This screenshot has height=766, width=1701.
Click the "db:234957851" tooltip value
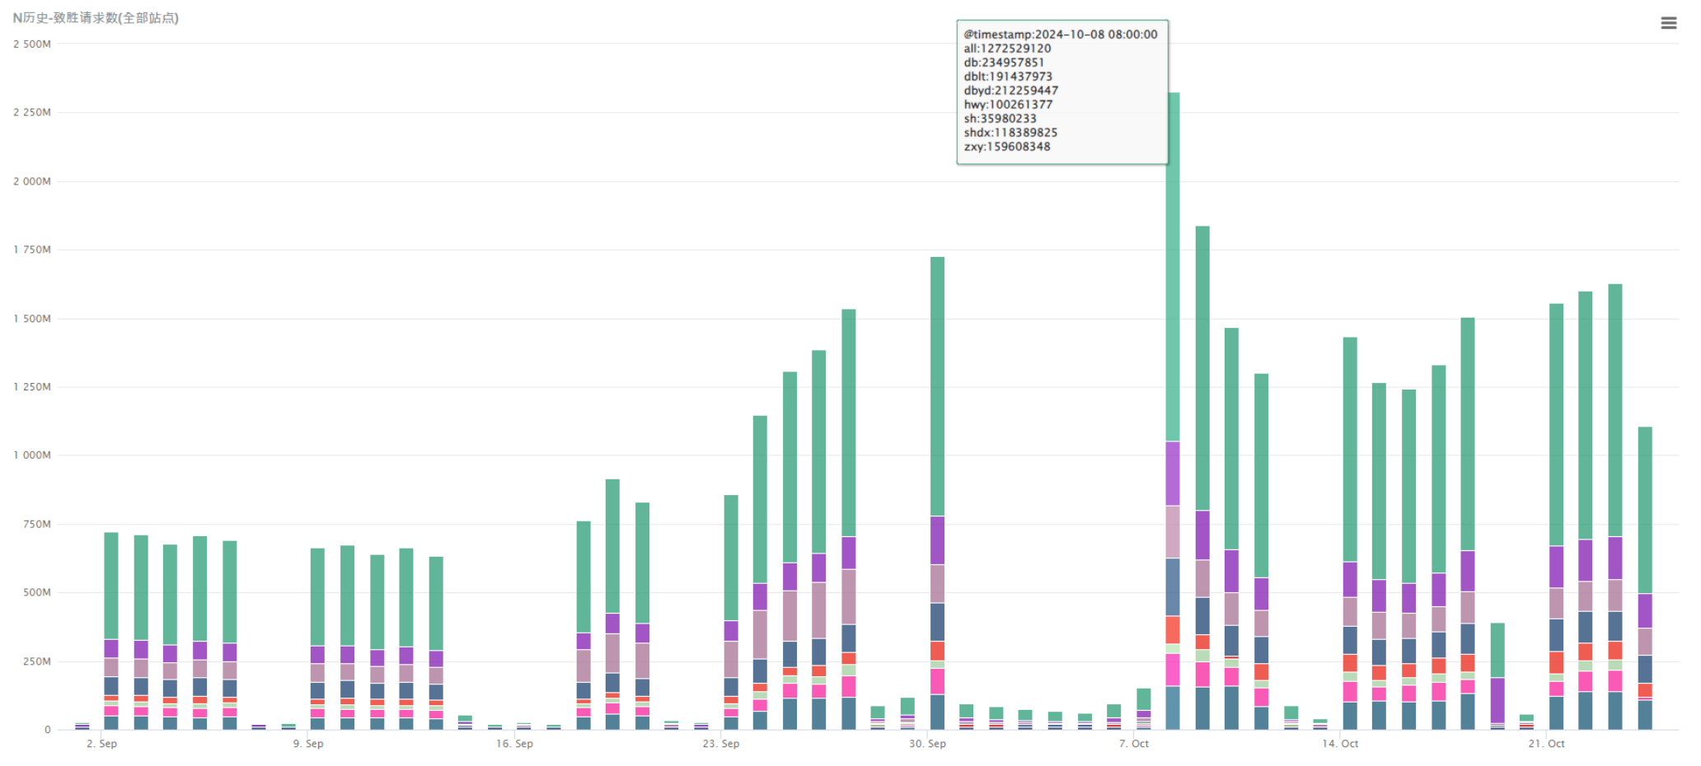click(x=1004, y=63)
